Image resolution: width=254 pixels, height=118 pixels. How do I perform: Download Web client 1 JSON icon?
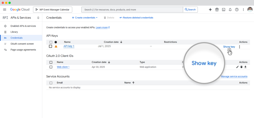[x=246, y=67]
